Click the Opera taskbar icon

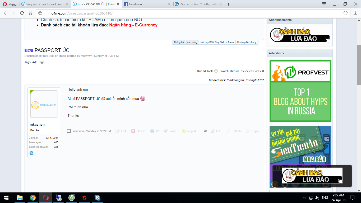point(46,198)
